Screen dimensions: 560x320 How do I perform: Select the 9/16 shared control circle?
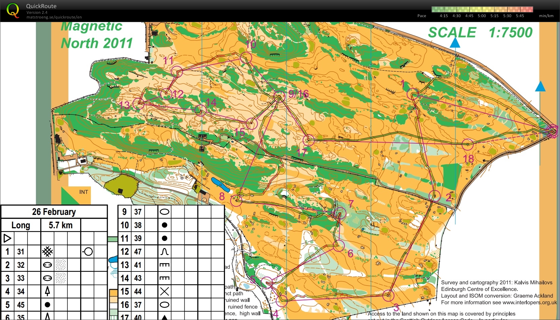(280, 96)
